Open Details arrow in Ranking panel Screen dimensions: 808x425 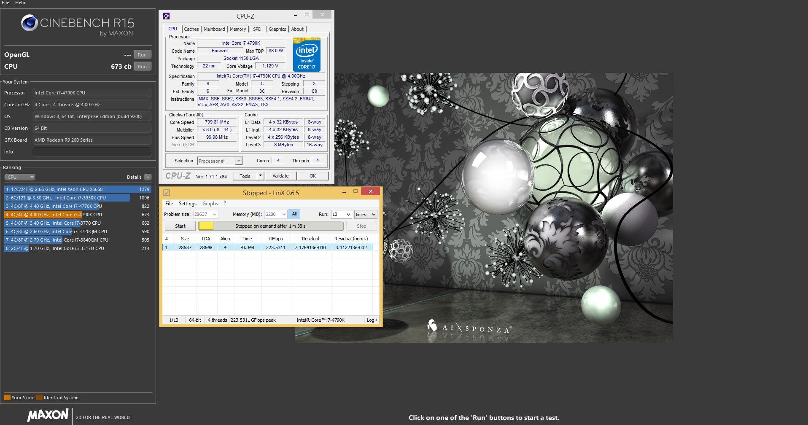click(148, 177)
